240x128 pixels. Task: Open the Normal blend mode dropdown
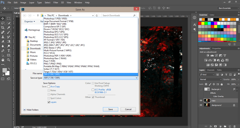coord(211,79)
